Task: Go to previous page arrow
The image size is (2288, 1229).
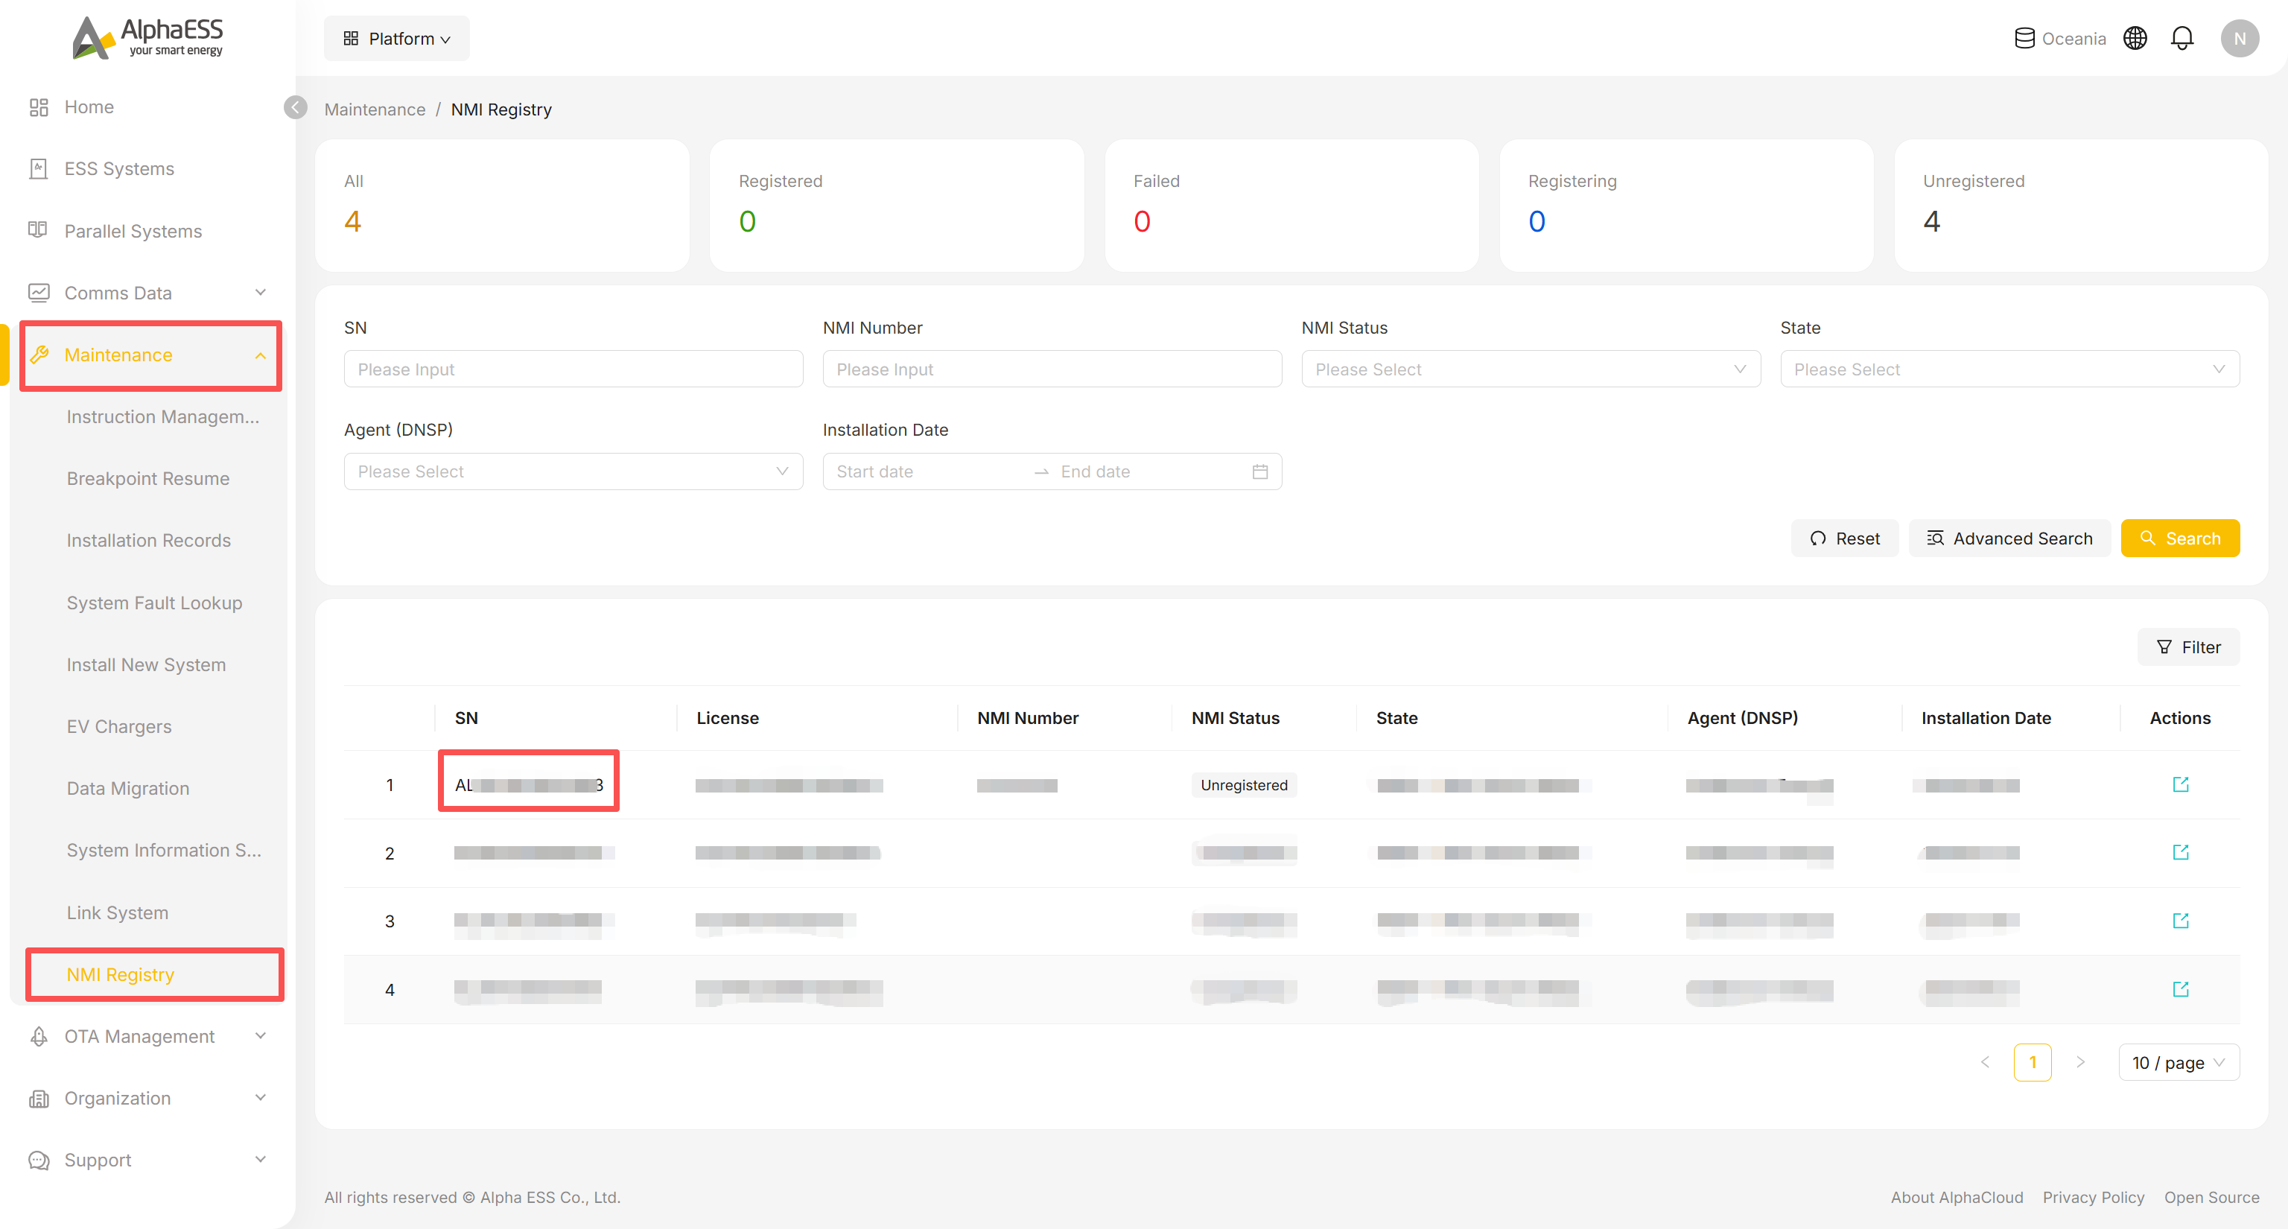Action: [1985, 1062]
